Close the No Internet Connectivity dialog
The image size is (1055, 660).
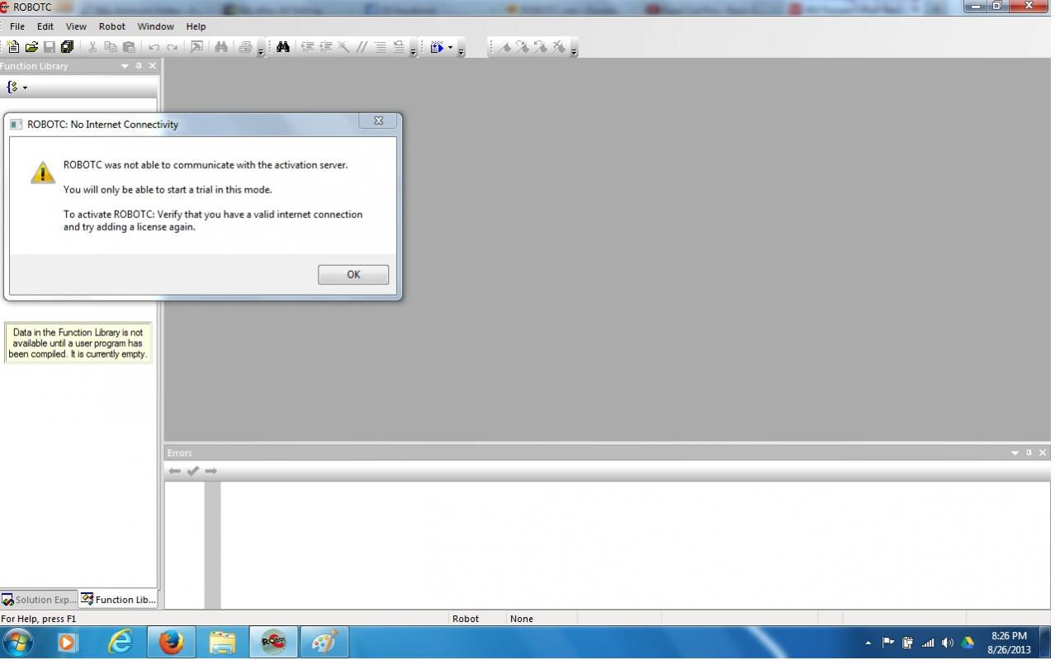coord(378,121)
